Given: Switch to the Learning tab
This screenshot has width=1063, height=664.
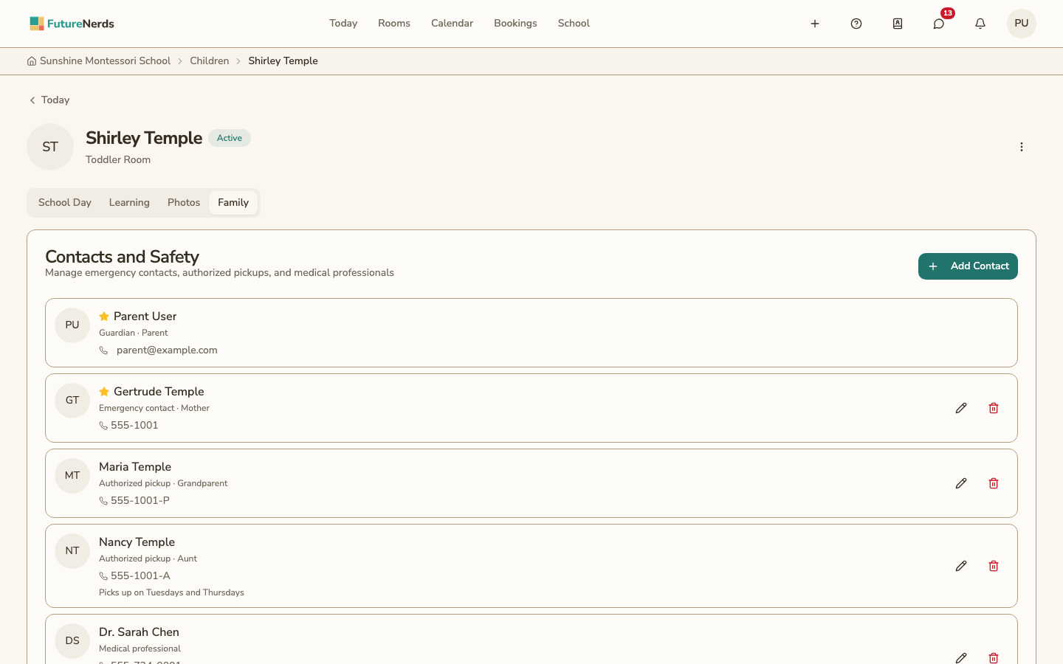Looking at the screenshot, I should pos(129,203).
